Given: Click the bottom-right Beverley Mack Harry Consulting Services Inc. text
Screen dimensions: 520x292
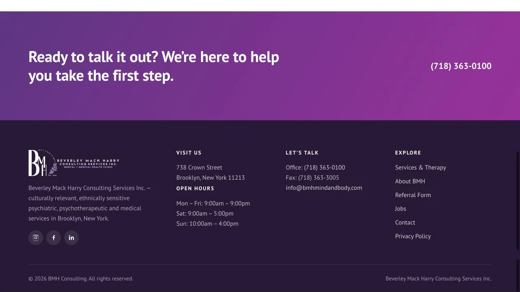Looking at the screenshot, I should tap(438, 279).
